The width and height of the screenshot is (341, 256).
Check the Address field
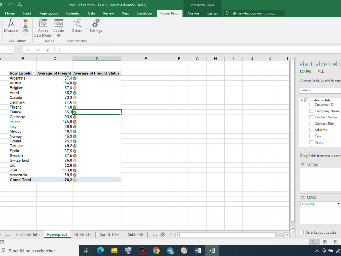(311, 130)
